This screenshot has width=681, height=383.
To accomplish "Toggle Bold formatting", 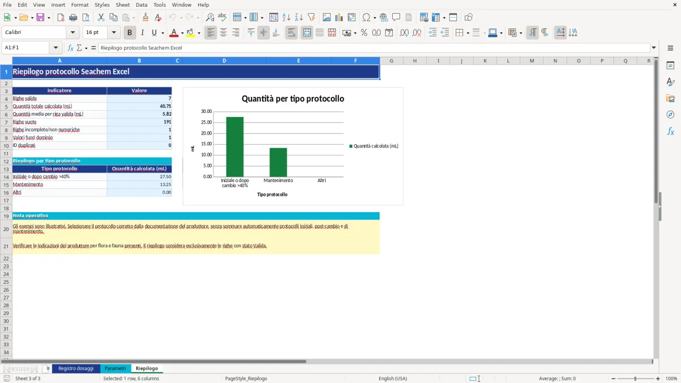I will (130, 33).
